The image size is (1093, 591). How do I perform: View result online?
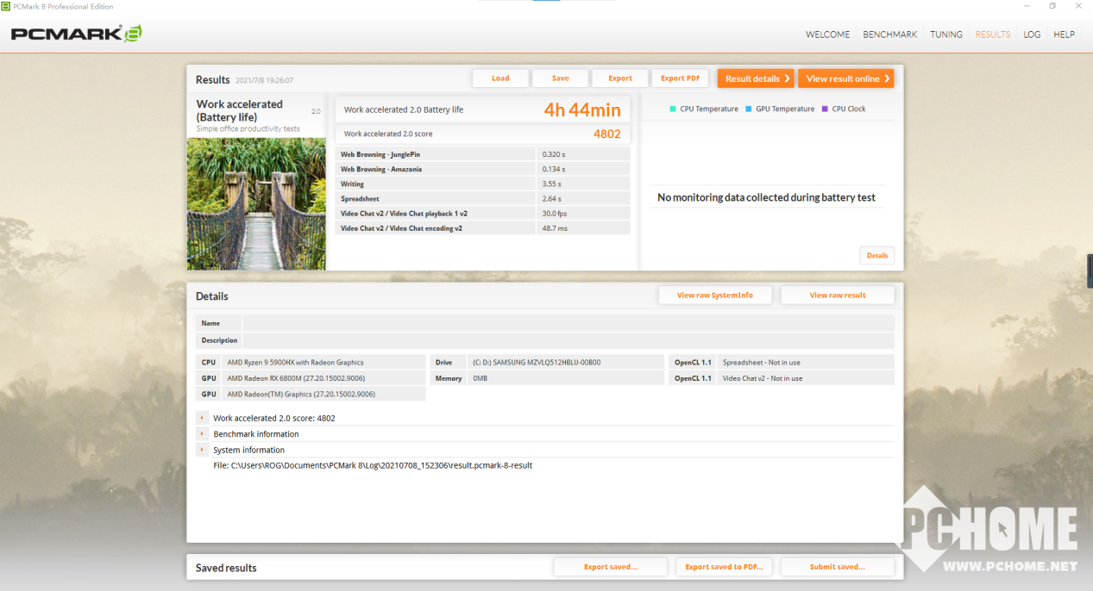pyautogui.click(x=846, y=78)
